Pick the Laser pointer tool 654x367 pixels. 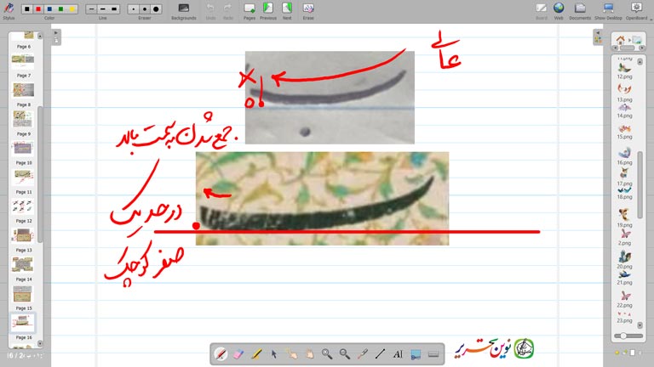[362, 353]
